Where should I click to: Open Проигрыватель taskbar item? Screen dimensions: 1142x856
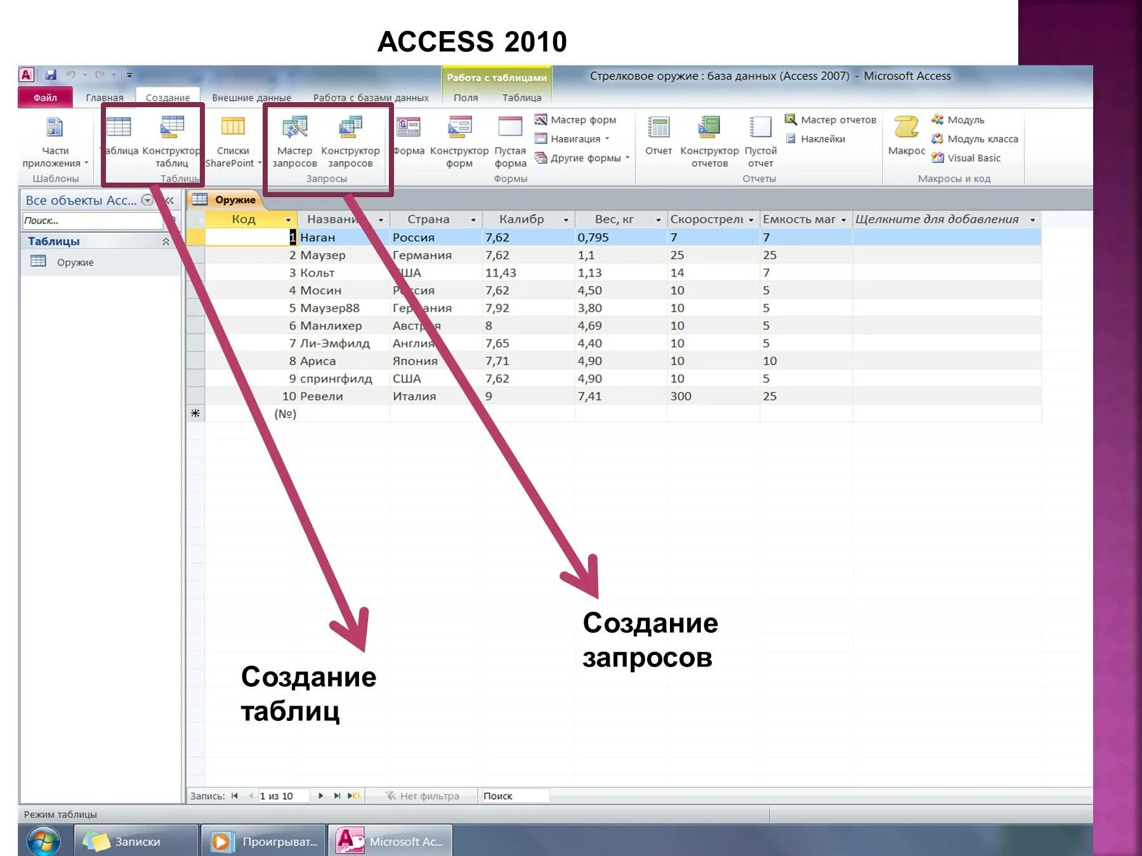[263, 841]
